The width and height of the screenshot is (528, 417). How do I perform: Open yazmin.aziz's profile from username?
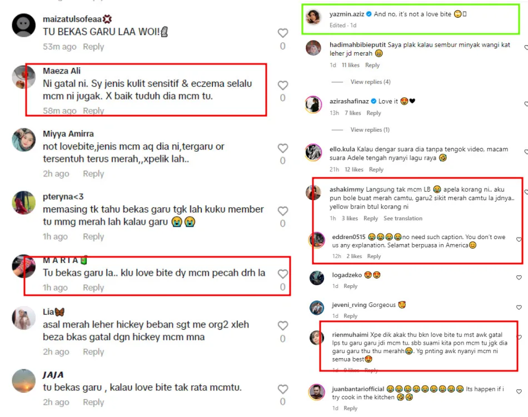point(346,14)
